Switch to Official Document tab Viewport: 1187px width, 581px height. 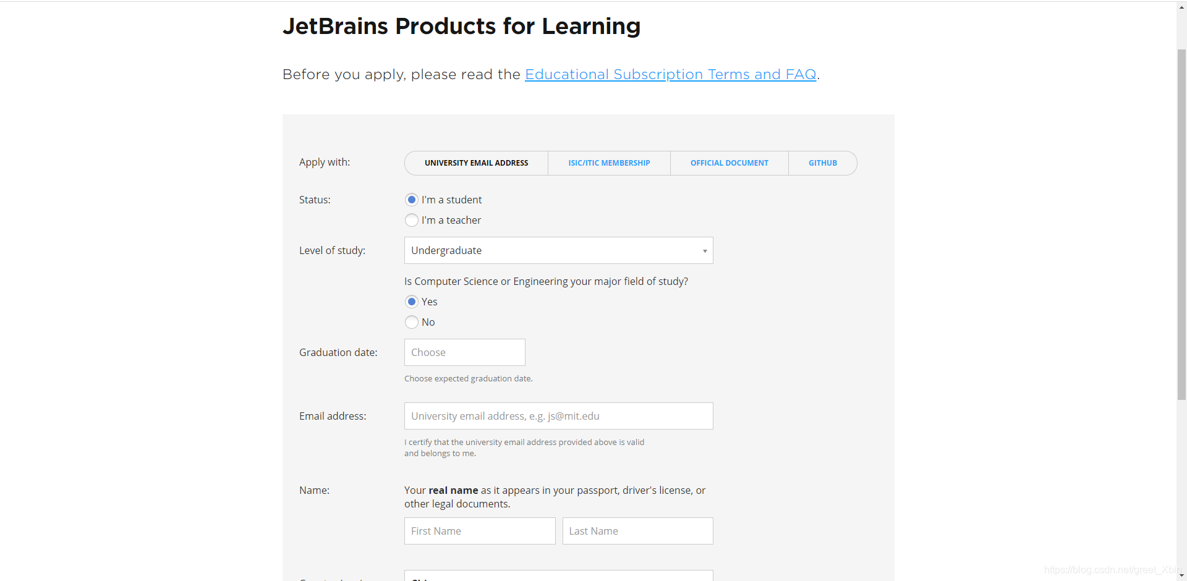[x=730, y=163]
